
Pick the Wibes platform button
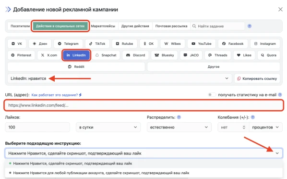pos(172,44)
